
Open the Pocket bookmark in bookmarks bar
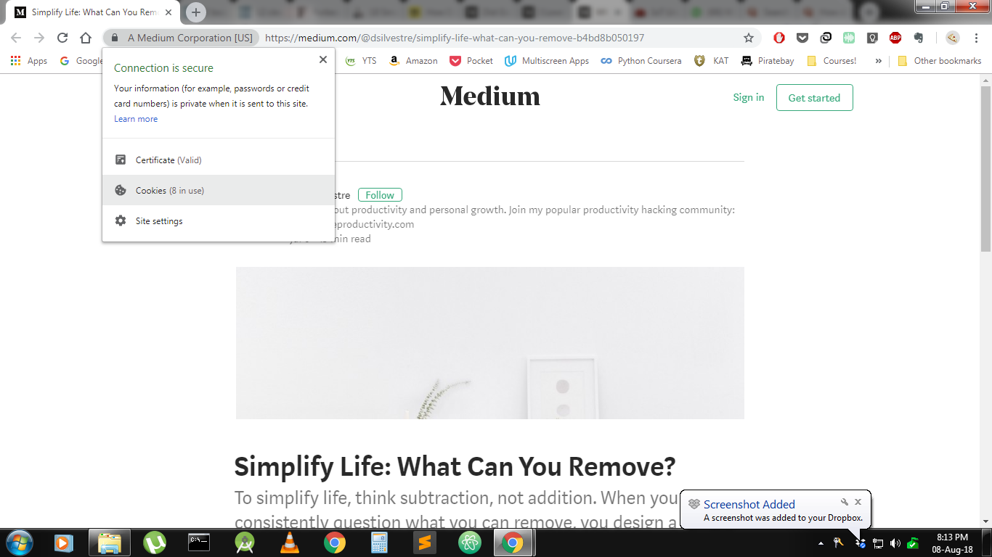click(471, 61)
